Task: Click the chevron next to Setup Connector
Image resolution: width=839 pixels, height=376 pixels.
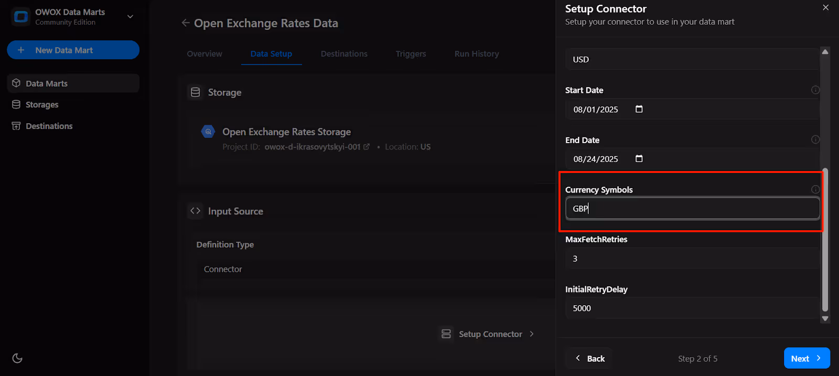Action: click(532, 334)
